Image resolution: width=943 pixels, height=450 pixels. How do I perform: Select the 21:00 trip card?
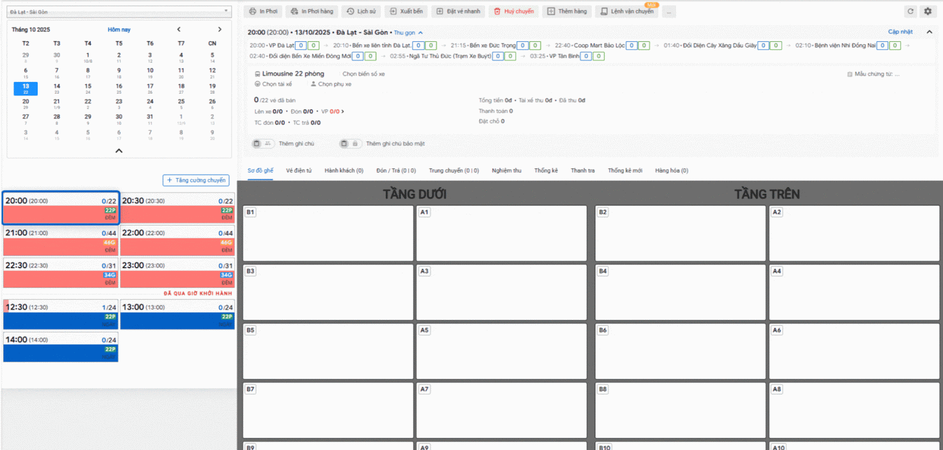pos(61,240)
